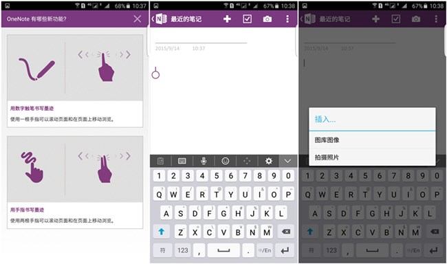This screenshot has width=447, height=264.
Task: Tap the cursor move arrows icon on toolbar
Action: coord(247,161)
